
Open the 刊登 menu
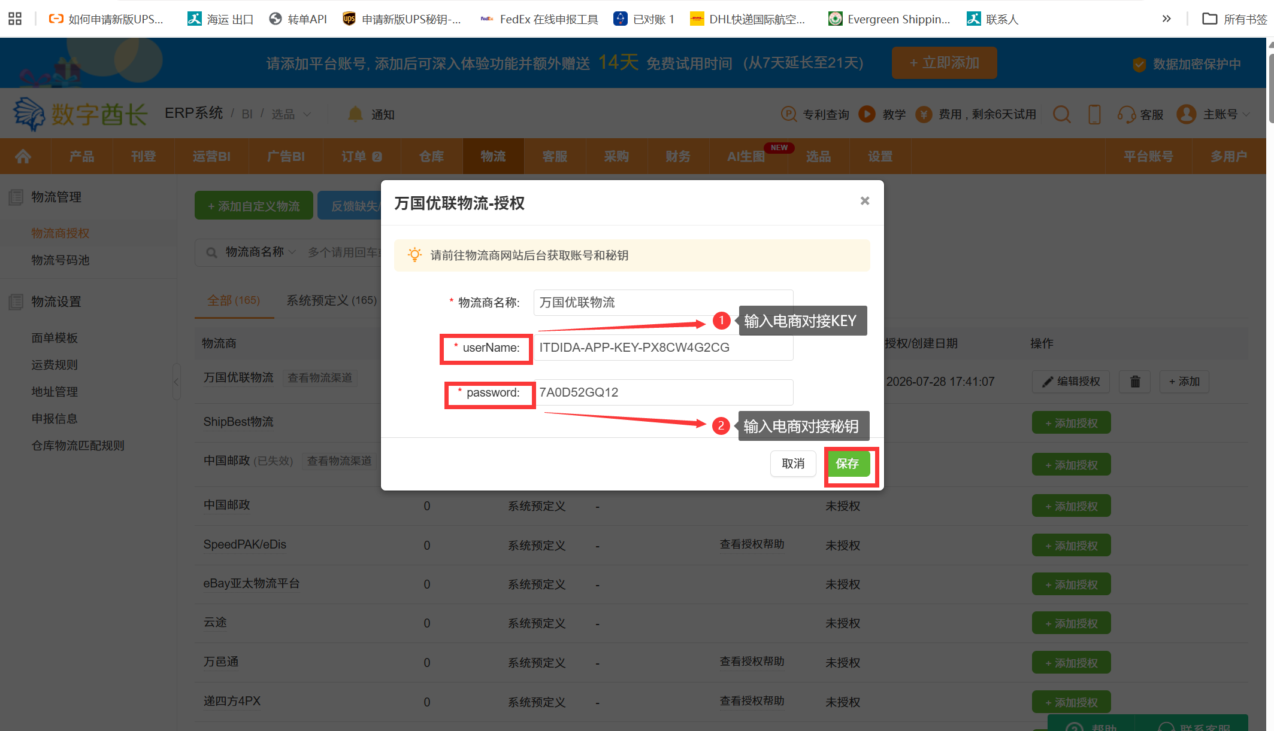pos(144,156)
